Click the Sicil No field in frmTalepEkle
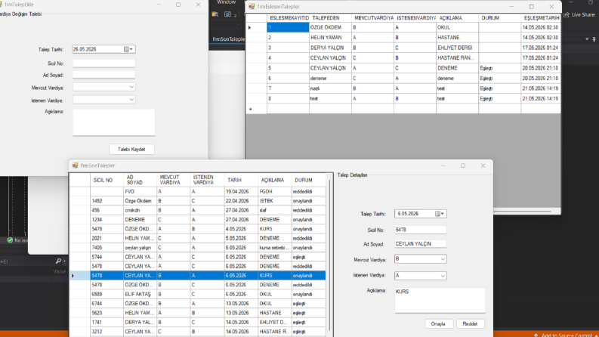The image size is (599, 337). pyautogui.click(x=104, y=63)
